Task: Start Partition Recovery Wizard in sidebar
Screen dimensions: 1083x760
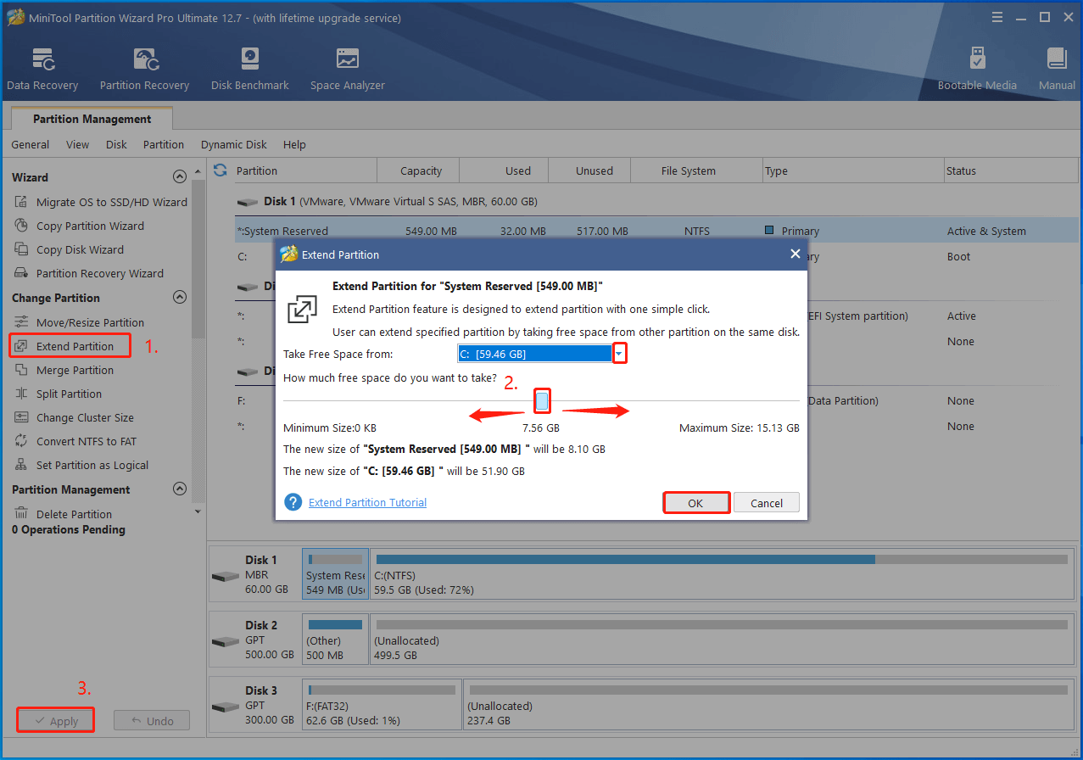Action: point(89,273)
